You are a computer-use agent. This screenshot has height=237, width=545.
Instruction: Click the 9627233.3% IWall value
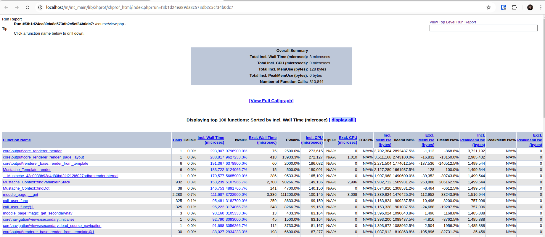(236, 157)
